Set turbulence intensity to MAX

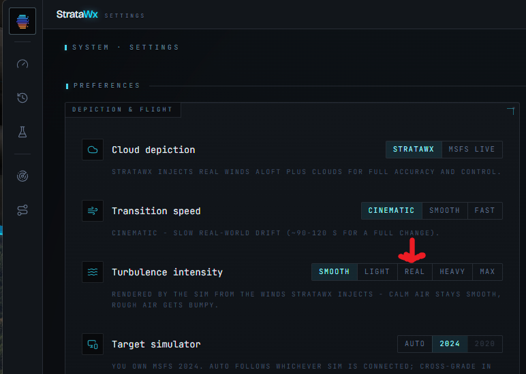pos(487,272)
